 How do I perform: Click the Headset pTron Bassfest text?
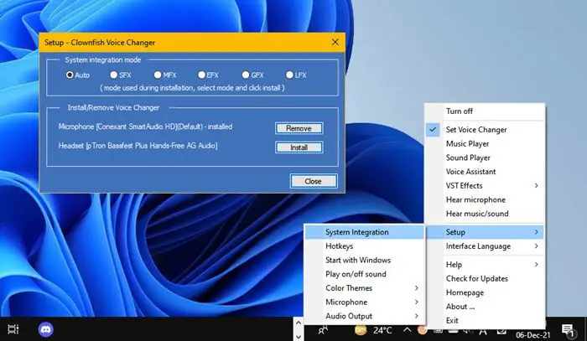coord(138,146)
